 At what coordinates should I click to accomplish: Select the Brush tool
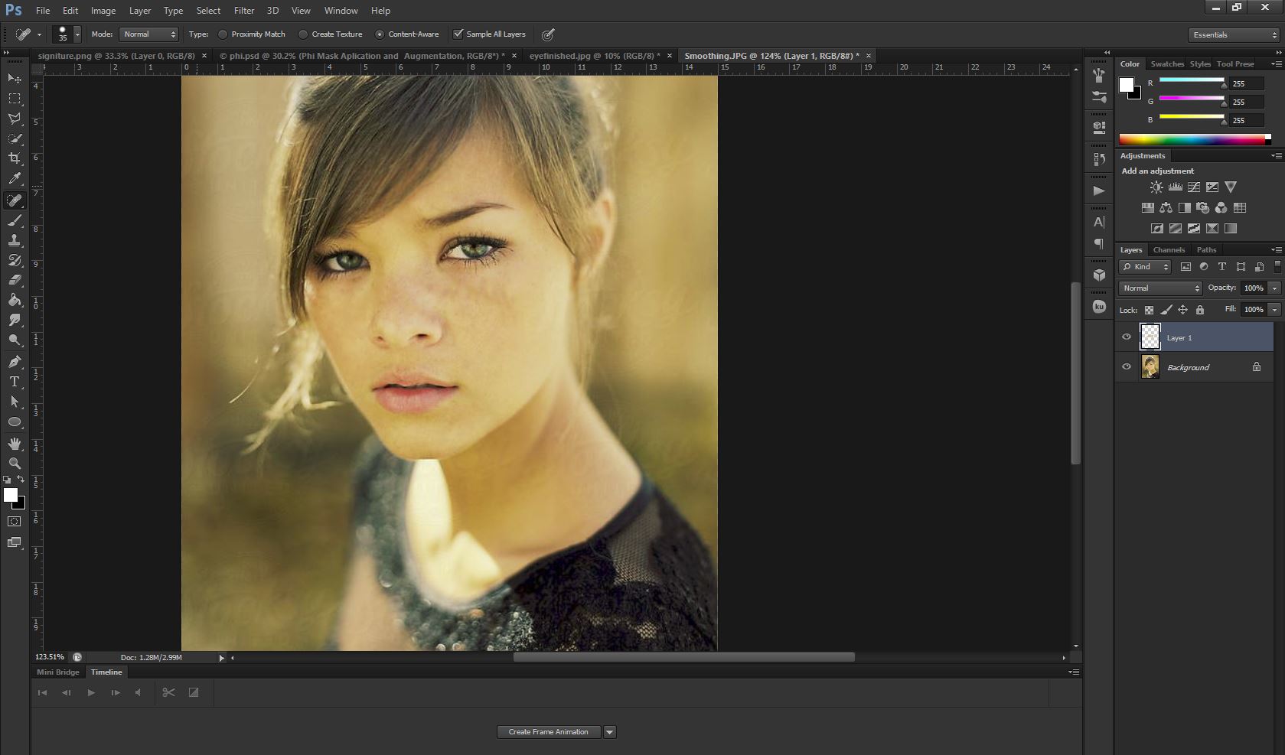(15, 220)
